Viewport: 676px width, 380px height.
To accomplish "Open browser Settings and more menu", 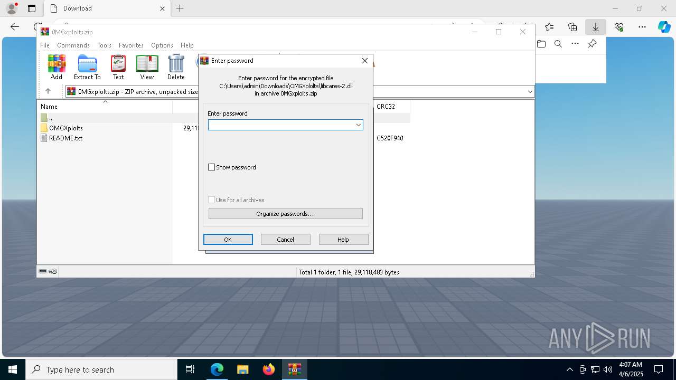I will [x=642, y=27].
